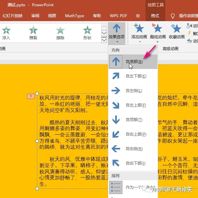Open the 效果选项 effect options dropdown
The height and width of the screenshot is (198, 198).
coord(116,33)
